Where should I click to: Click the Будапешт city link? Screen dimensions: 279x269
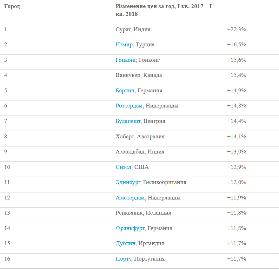pos(128,121)
